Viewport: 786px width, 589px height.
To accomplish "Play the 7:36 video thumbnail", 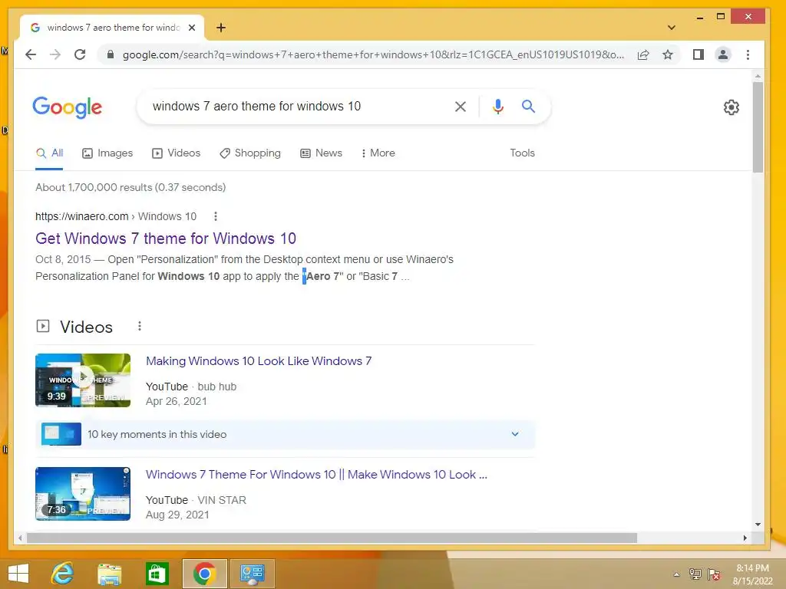I will [83, 494].
